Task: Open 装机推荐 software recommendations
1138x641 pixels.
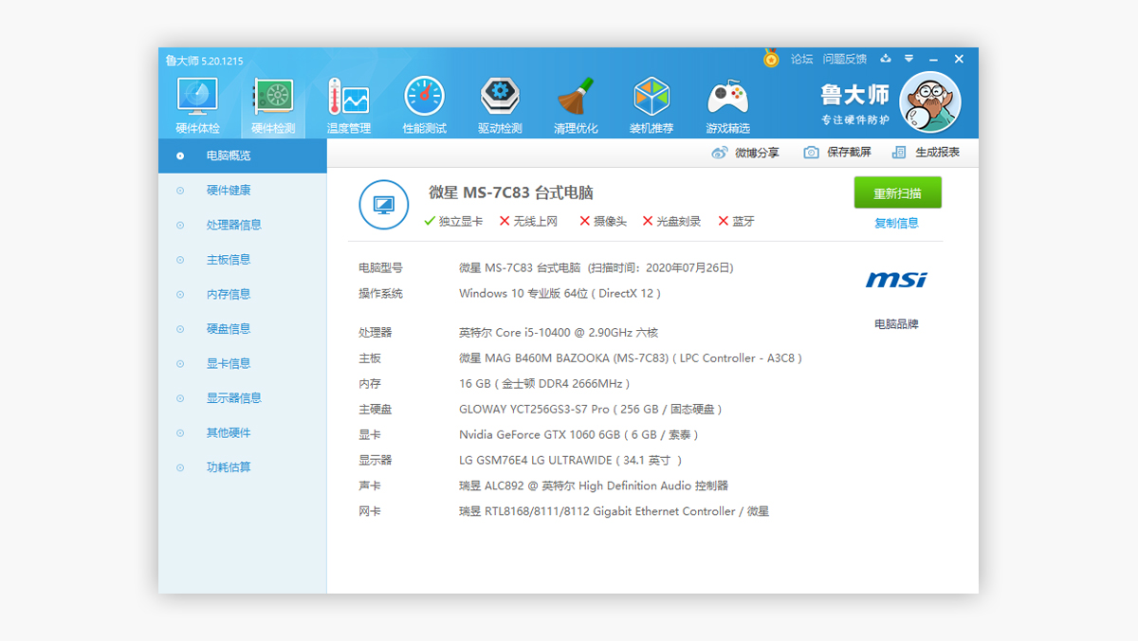Action: coord(652,105)
